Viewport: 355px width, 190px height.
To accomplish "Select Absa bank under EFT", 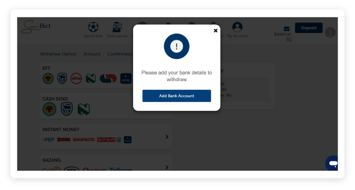I will (x=76, y=79).
